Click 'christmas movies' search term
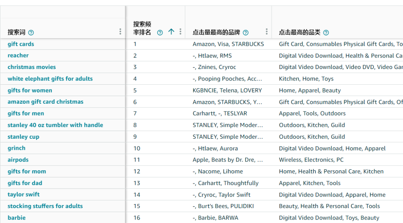The image size is (403, 223). 32,67
